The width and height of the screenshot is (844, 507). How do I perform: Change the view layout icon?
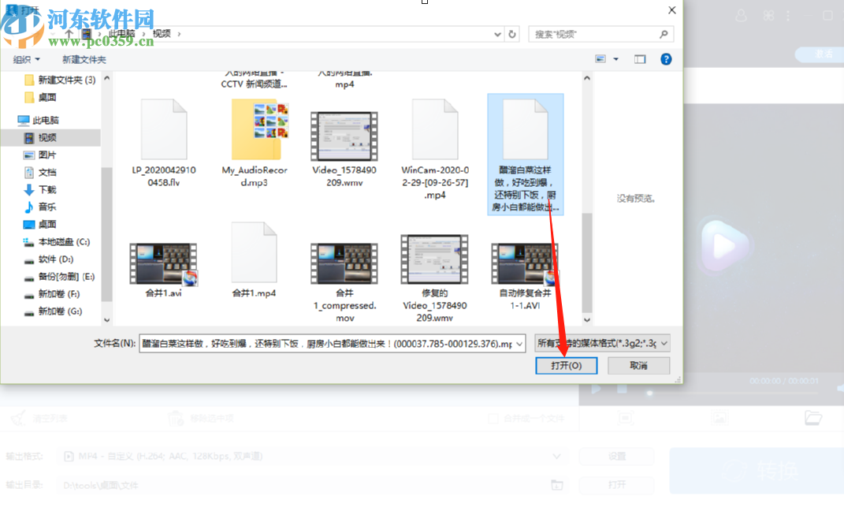click(x=600, y=58)
